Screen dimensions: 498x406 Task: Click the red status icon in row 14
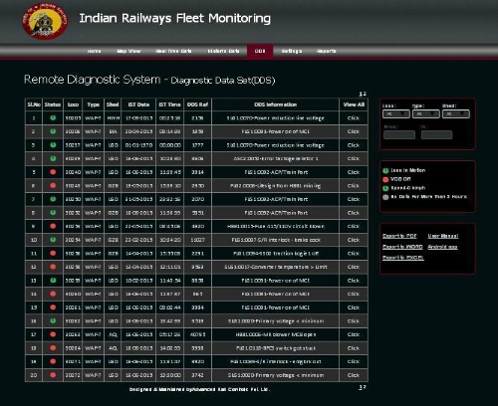pos(53,294)
